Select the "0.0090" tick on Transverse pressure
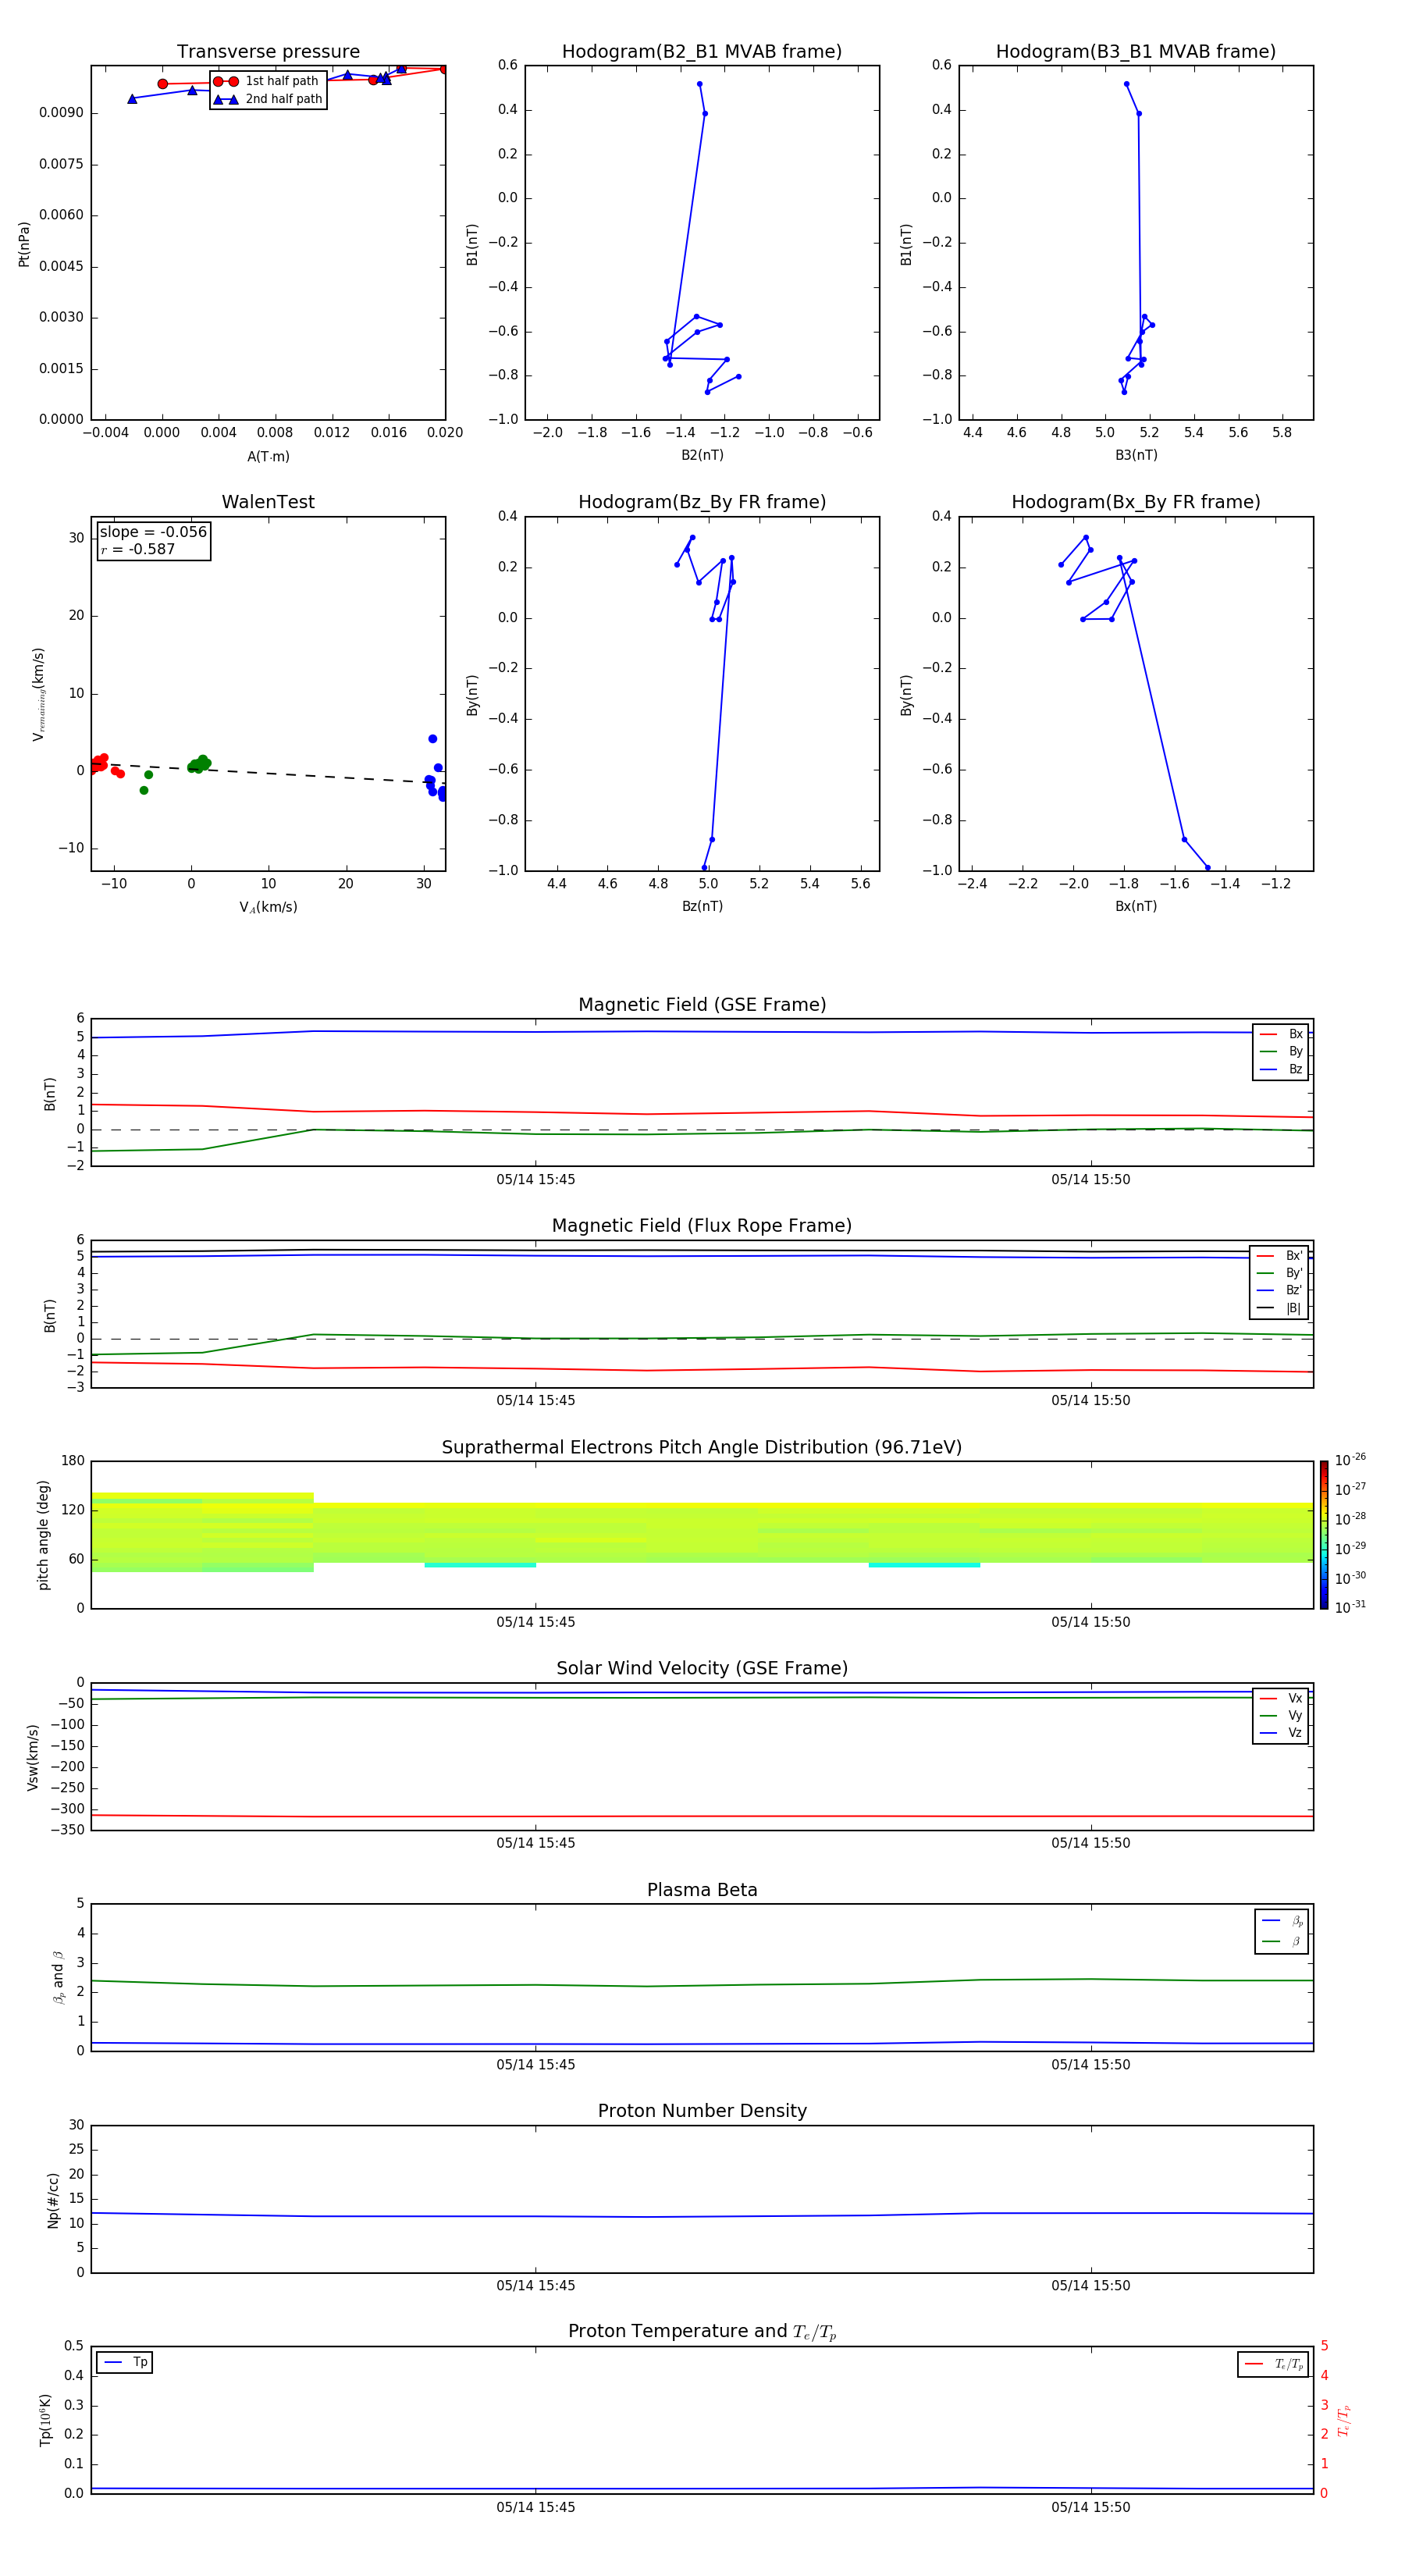Image resolution: width=1405 pixels, height=2576 pixels. [x=62, y=113]
